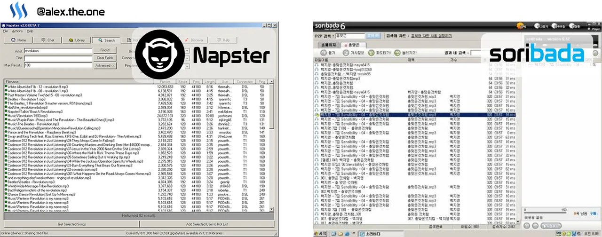Click the Napster results vertical scrollbar
This screenshot has width=602, height=237.
point(272,146)
